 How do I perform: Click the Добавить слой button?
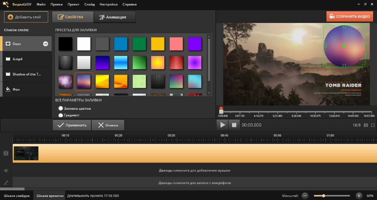(26, 17)
